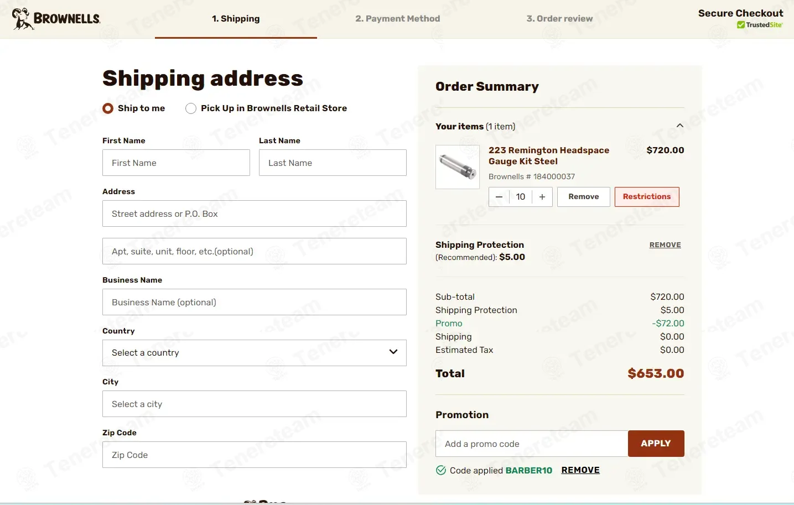Click the Brownells logo

pyautogui.click(x=56, y=19)
